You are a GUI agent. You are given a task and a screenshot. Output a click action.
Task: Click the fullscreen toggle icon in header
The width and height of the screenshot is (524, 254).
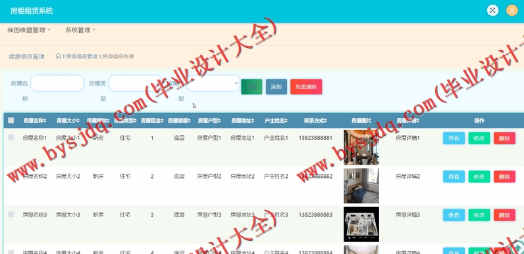pos(492,11)
